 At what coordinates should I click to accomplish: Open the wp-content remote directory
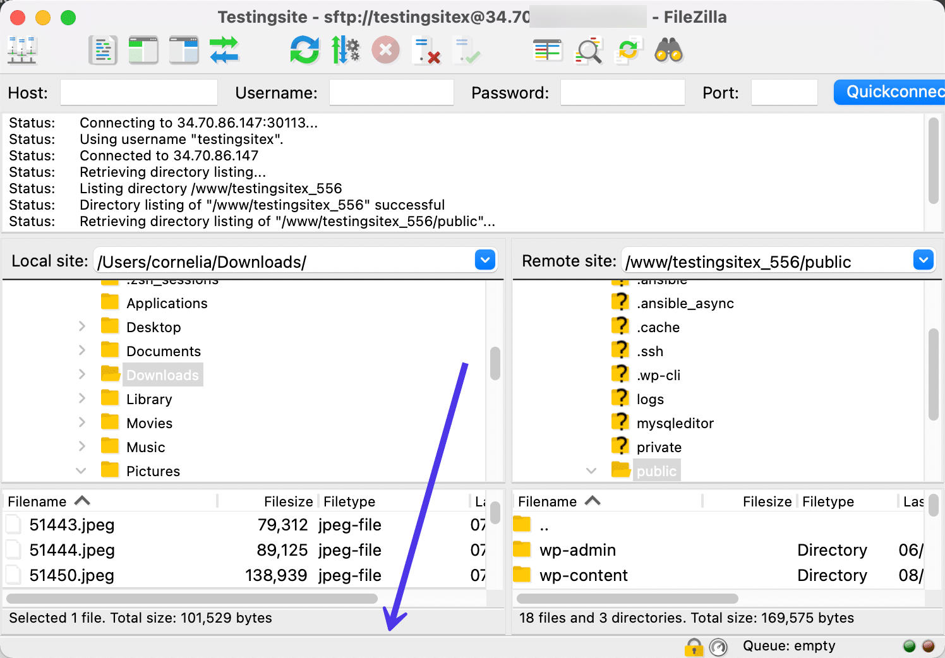click(x=583, y=575)
